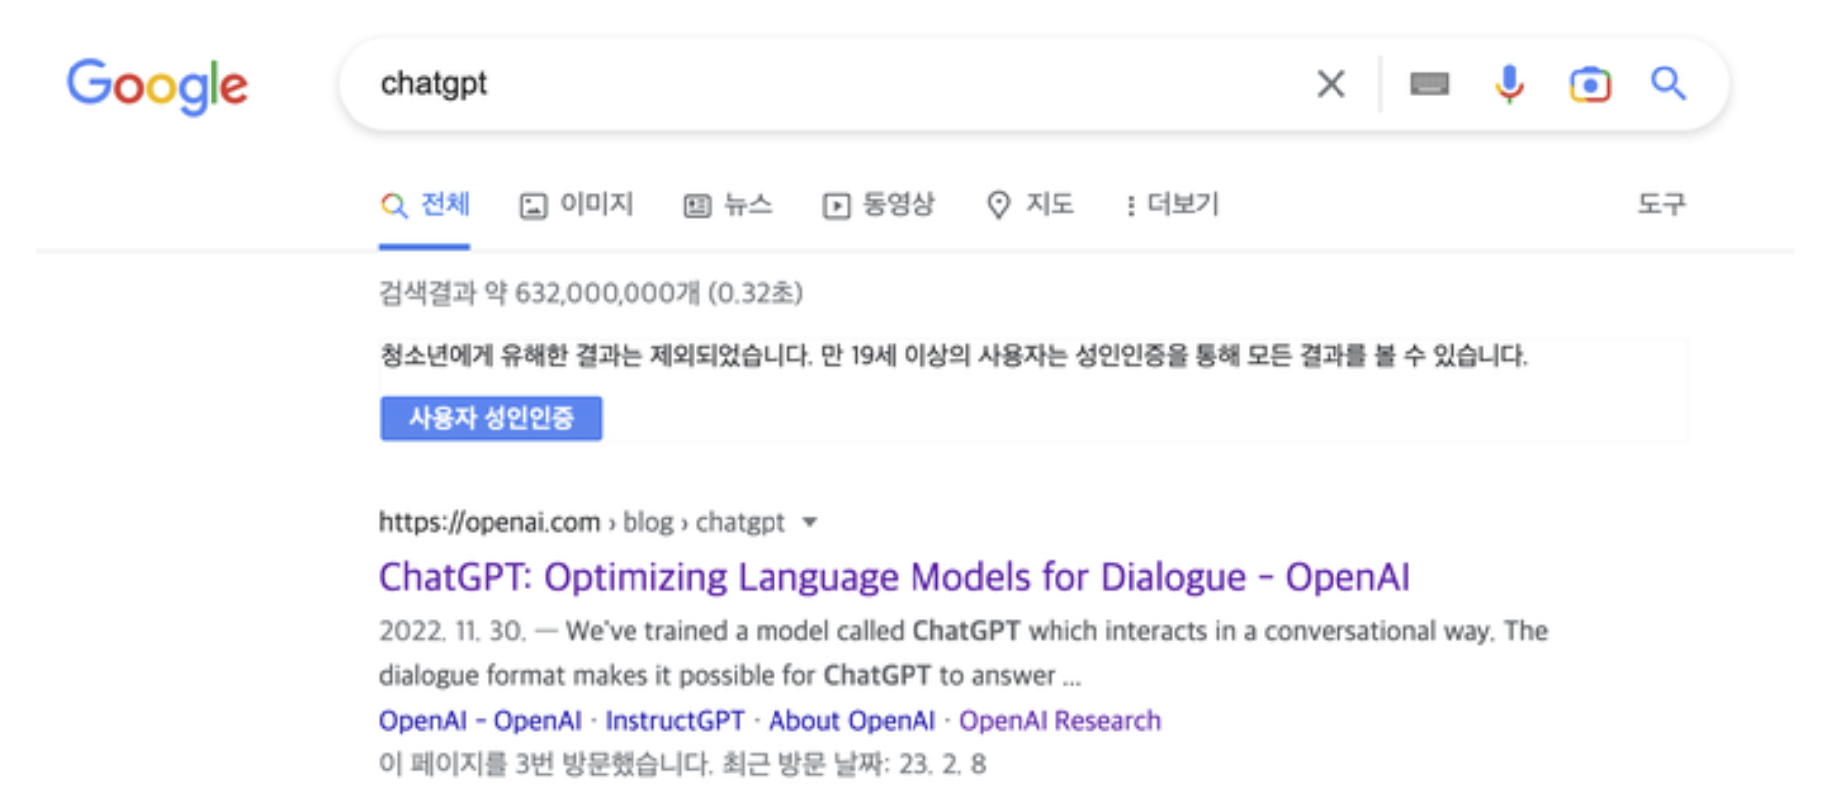Click the last visit note 23. 2. 8
Viewport: 1829px width, 808px height.
942,764
